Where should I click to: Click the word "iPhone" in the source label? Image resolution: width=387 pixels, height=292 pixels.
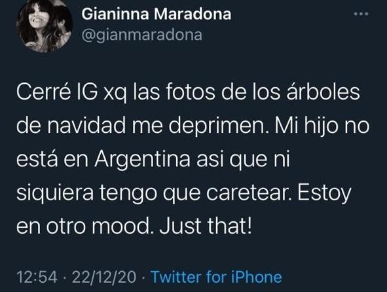point(257,277)
